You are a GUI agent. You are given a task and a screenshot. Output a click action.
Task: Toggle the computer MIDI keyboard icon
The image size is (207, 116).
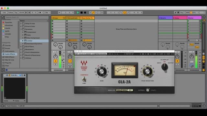[178, 13]
